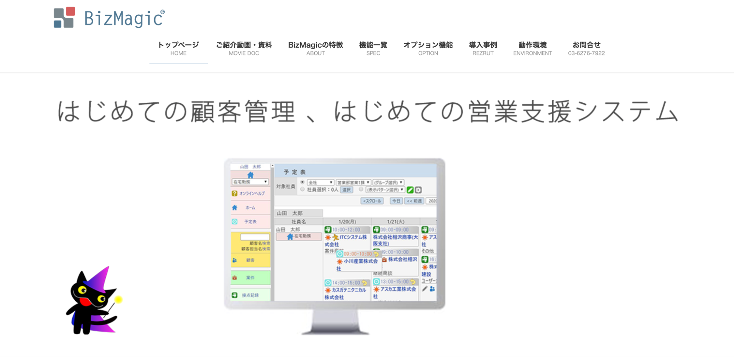Select the 表示パターン選択 radio button
The height and width of the screenshot is (358, 734).
361,189
